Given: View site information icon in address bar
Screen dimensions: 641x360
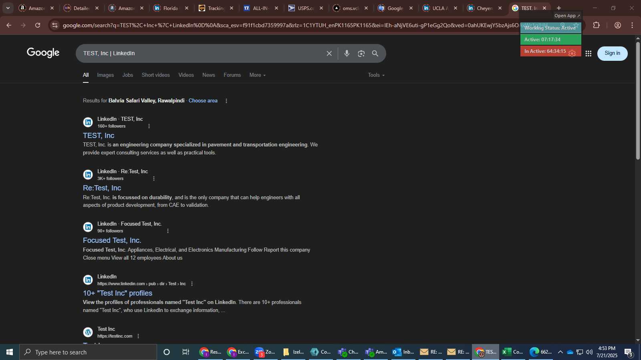Looking at the screenshot, I should 55,25.
